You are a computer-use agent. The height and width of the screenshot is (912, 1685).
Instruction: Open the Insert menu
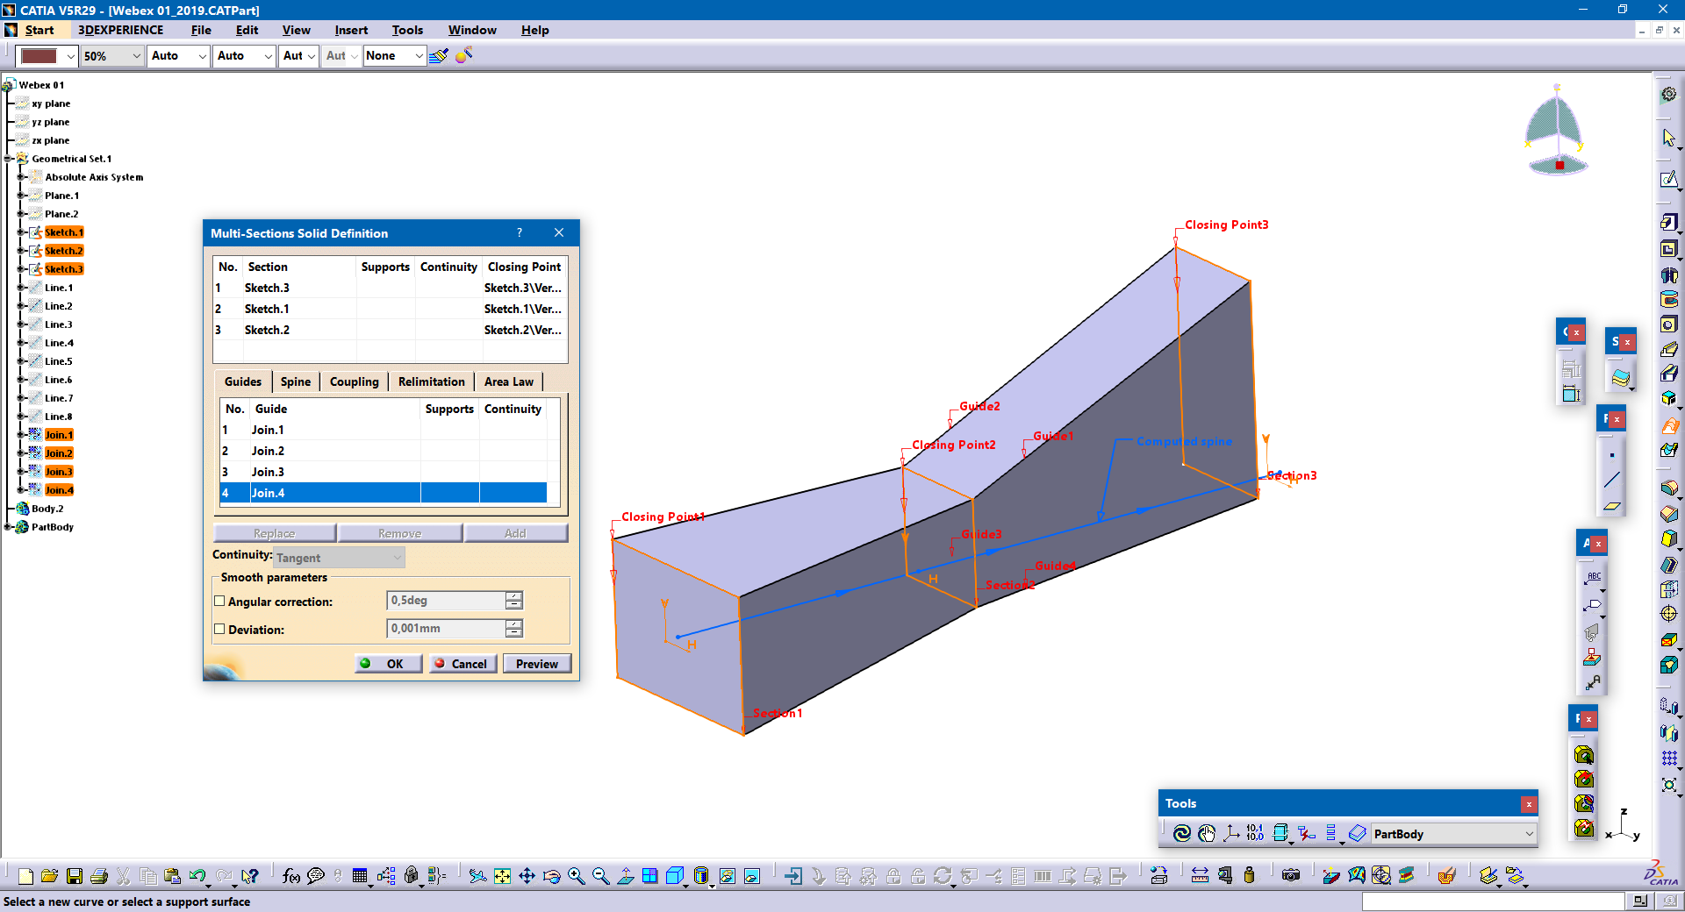click(x=350, y=30)
